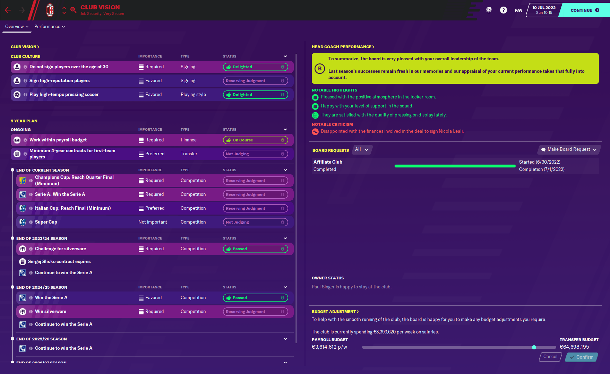This screenshot has height=374, width=610.
Task: Open the Head Coach Performance link
Action: (x=343, y=47)
